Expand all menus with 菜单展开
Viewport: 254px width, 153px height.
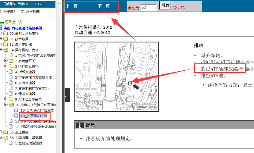10,11
